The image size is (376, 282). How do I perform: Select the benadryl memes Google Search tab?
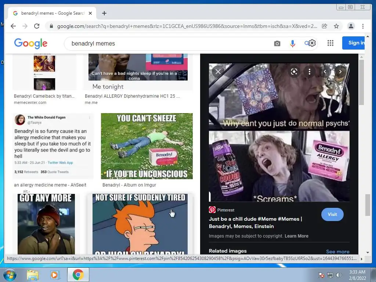[x=52, y=13]
